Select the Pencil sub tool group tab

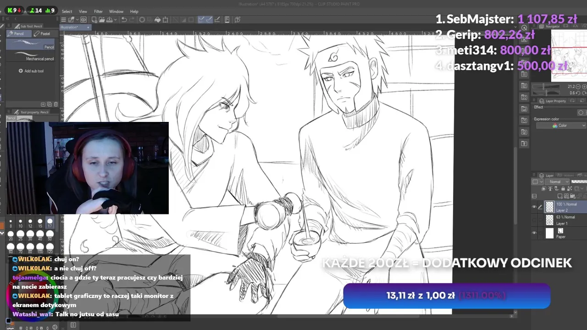[x=19, y=33]
